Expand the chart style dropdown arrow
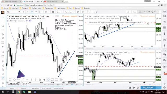This screenshot has height=94, width=167. point(49,12)
